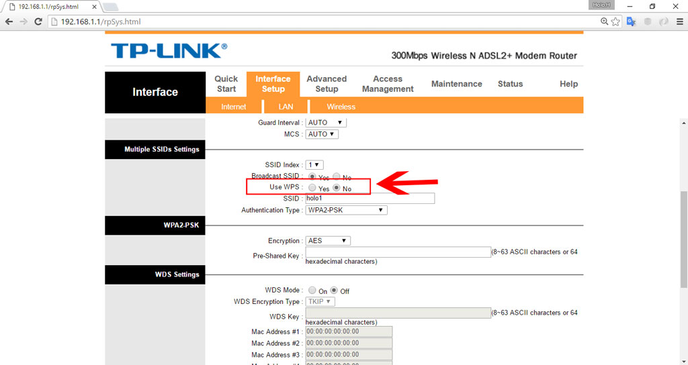Open the Chrome profile button
Screen dimensions: 688x365
click(x=601, y=5)
